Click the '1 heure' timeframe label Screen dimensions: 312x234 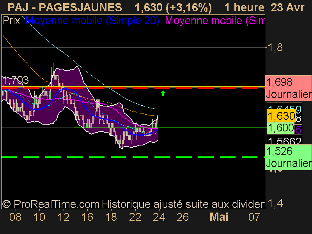pos(244,7)
